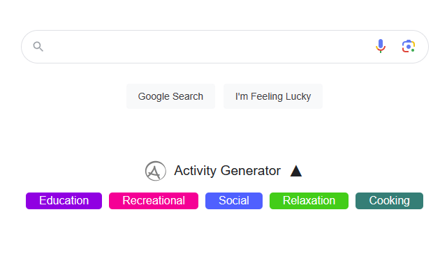Viewport: 447px width, 279px height.
Task: Select the Relaxation activity category
Action: 309,201
